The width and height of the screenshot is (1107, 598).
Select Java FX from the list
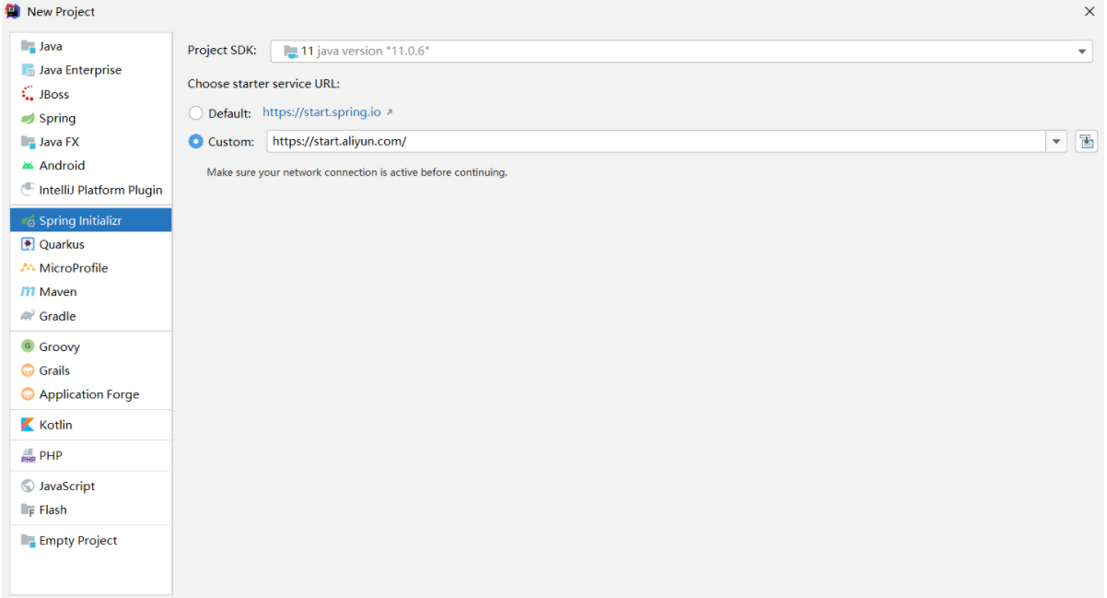click(90, 142)
